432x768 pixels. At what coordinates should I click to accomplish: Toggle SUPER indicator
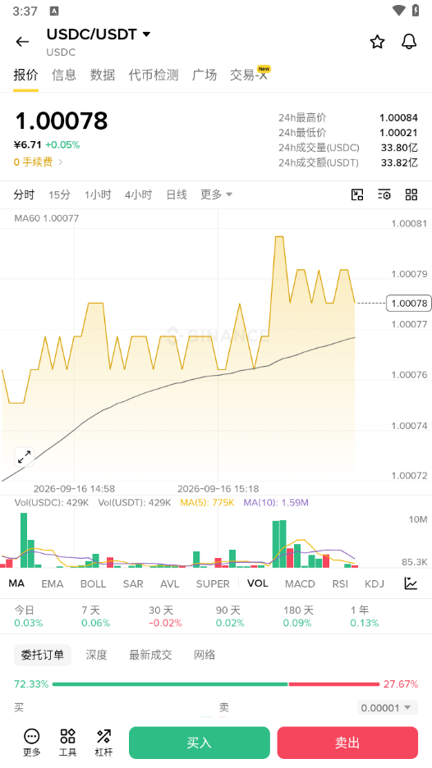213,584
